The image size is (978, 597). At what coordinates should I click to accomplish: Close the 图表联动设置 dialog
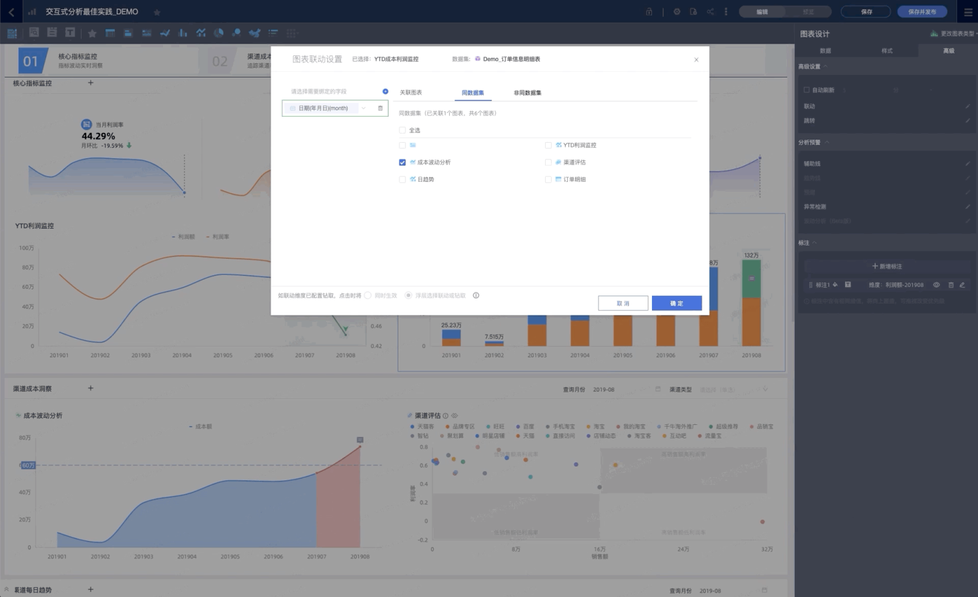pyautogui.click(x=696, y=59)
